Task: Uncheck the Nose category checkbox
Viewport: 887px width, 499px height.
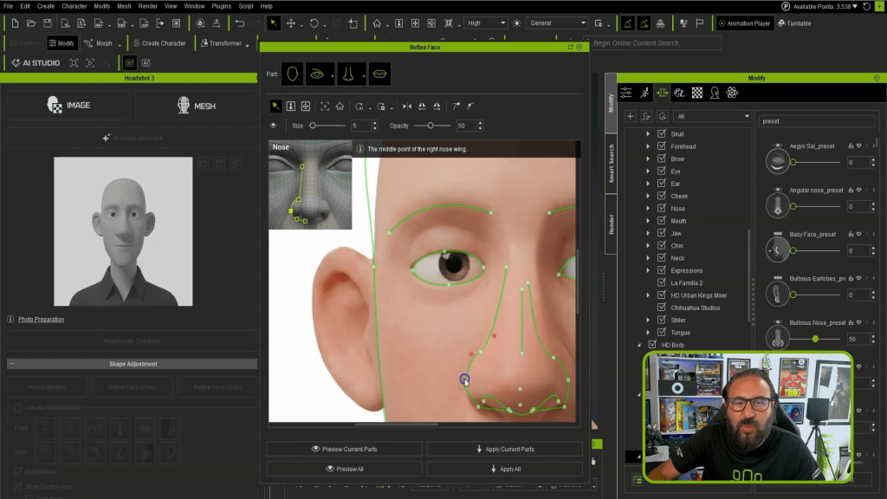Action: pos(661,208)
